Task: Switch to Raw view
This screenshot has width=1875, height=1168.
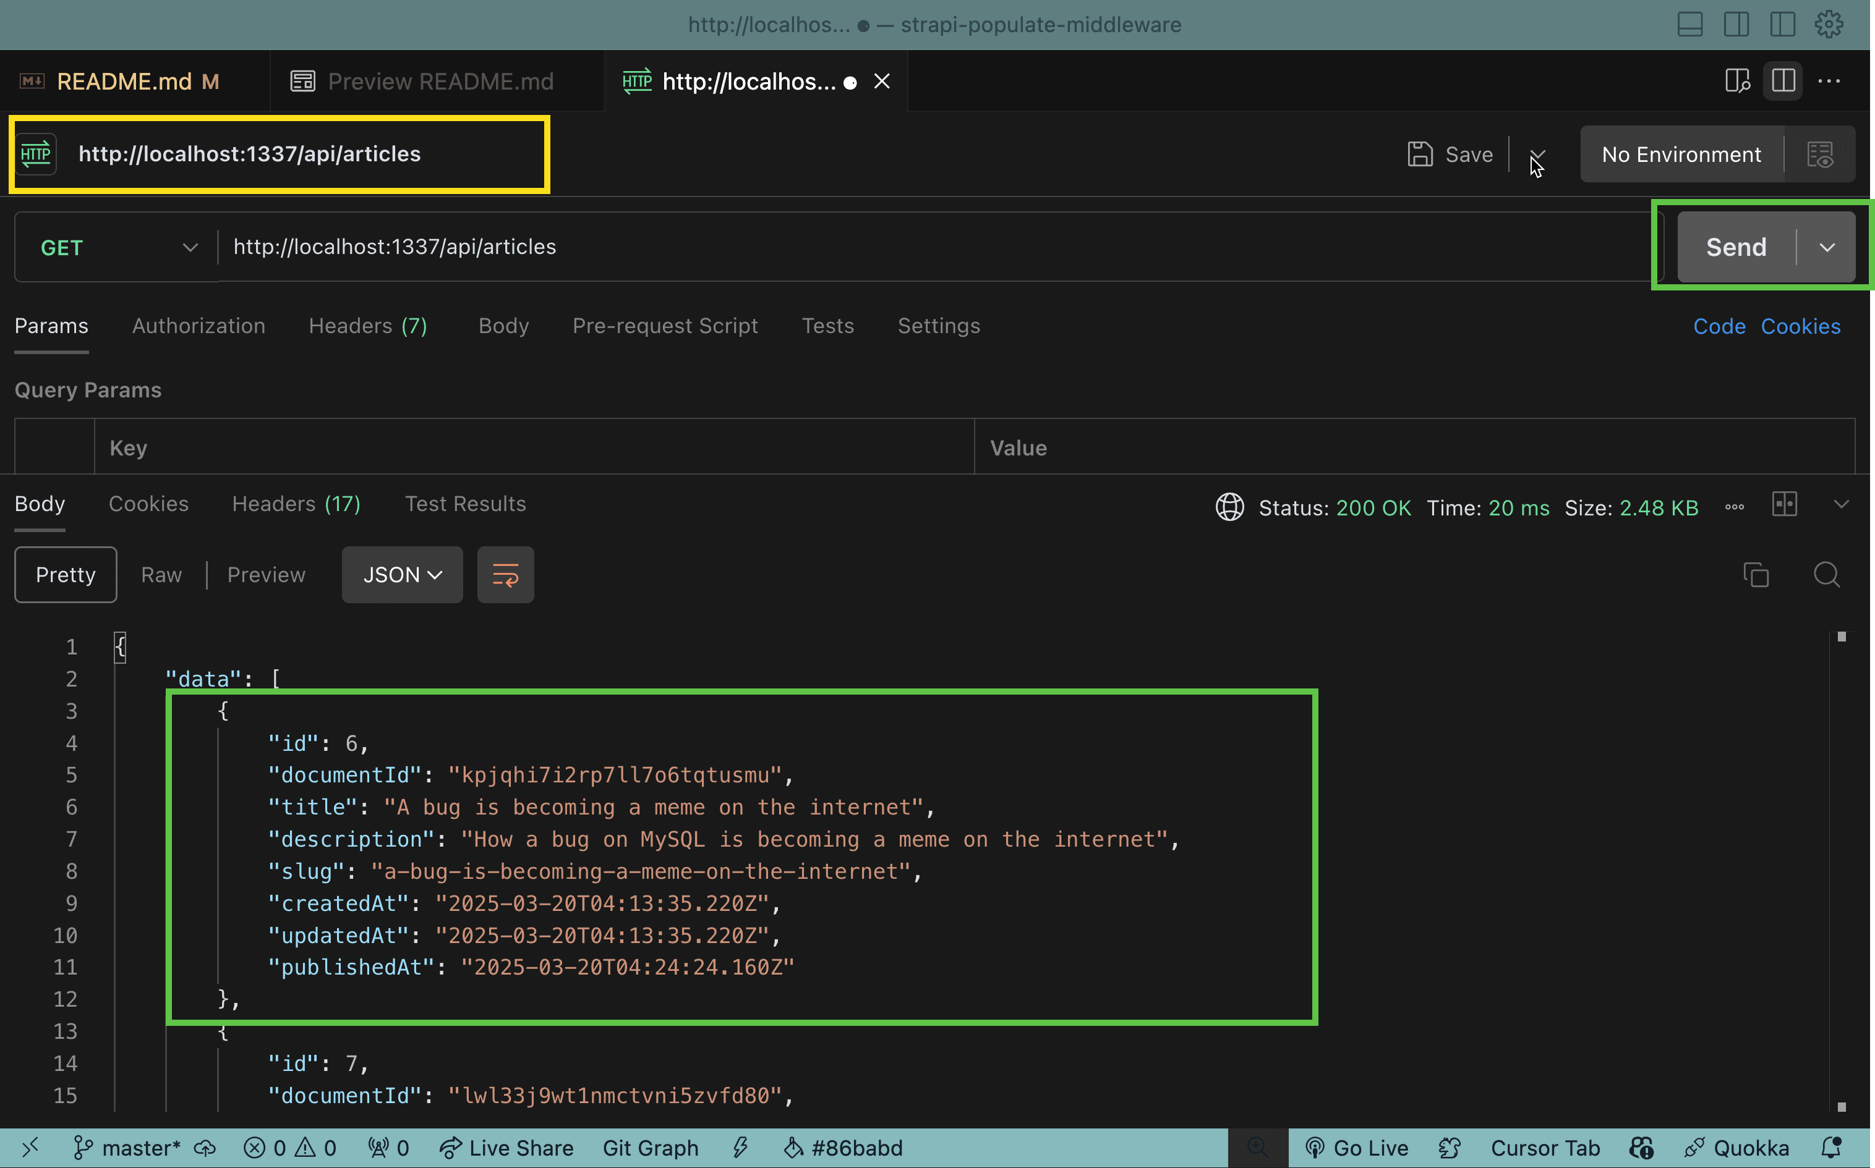Action: [161, 575]
